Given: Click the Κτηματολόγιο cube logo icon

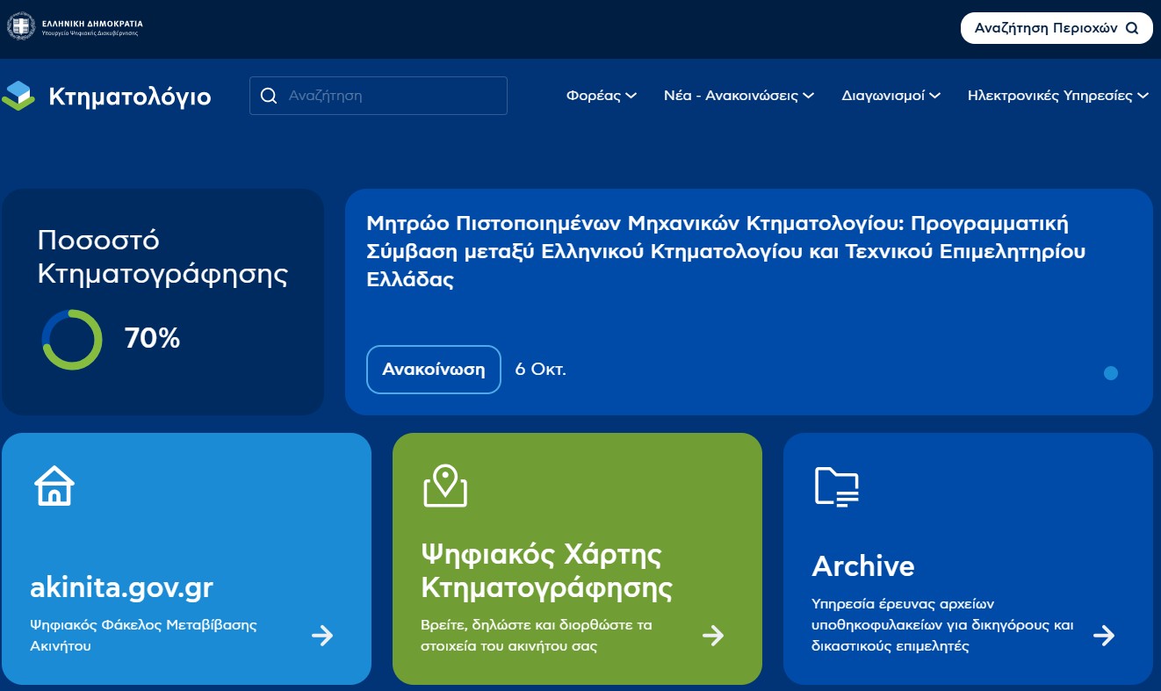Looking at the screenshot, I should click(x=18, y=96).
